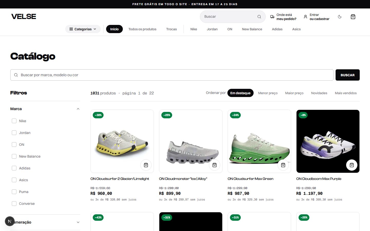The height and width of the screenshot is (231, 370).
Task: Open ON Cloudsurfer 2 Glacier/Limelight title
Action: point(120,179)
